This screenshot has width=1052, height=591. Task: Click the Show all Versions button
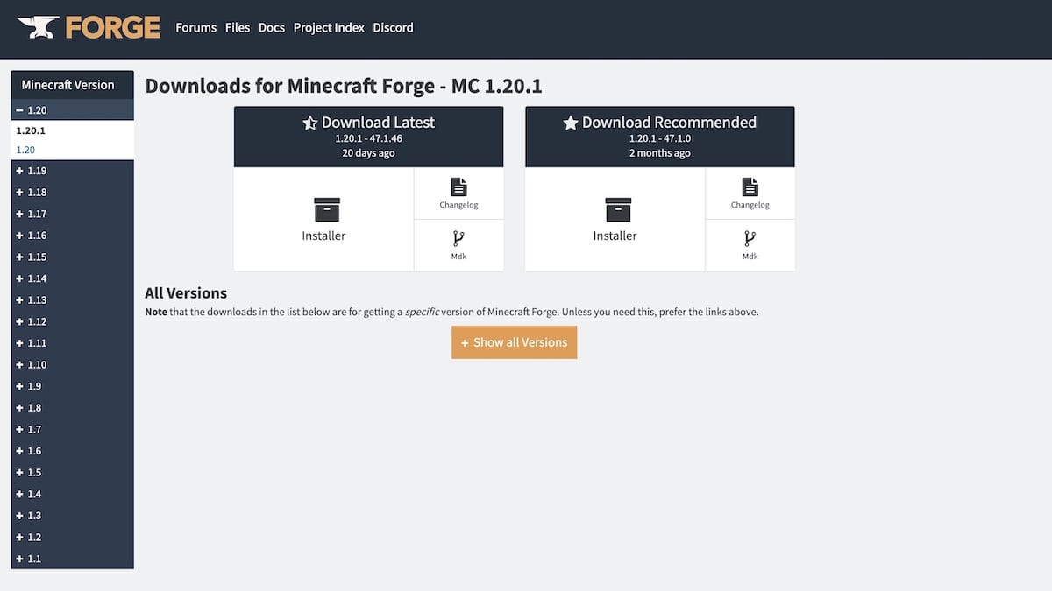515,342
